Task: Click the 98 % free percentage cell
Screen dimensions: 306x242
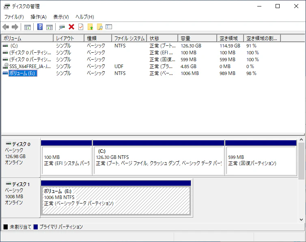Action: [x=251, y=73]
